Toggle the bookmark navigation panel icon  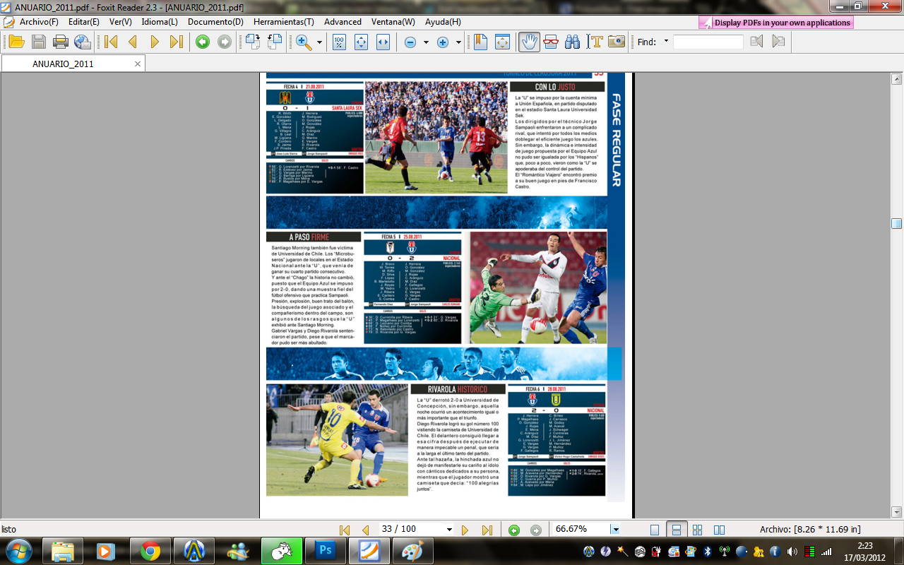click(480, 42)
